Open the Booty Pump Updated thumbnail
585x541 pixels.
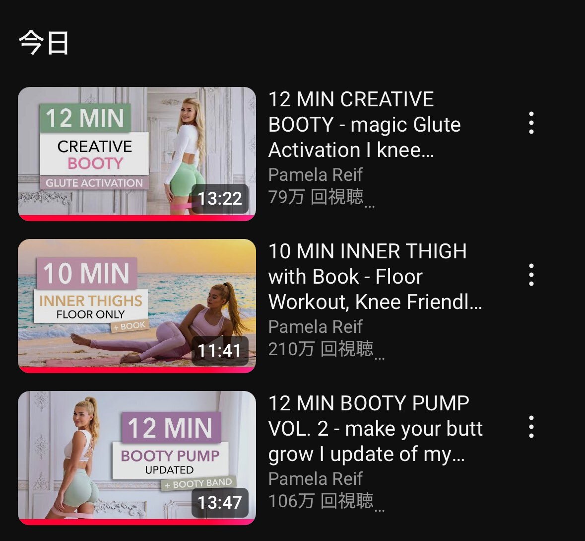pos(137,458)
